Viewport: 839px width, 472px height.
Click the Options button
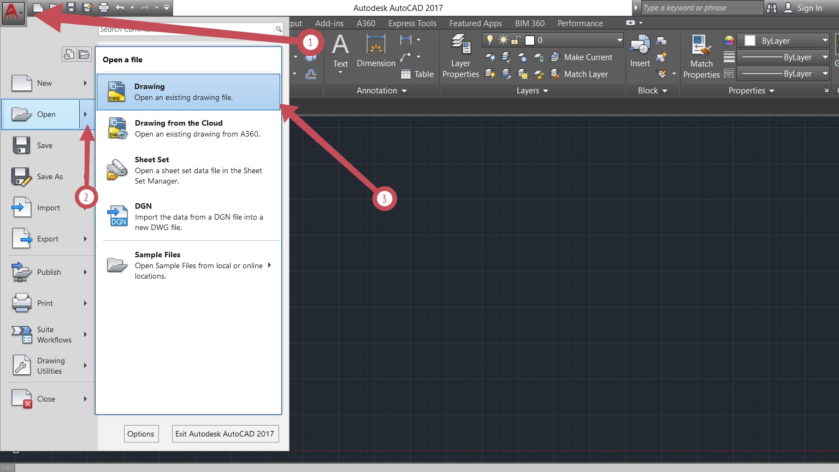[141, 434]
